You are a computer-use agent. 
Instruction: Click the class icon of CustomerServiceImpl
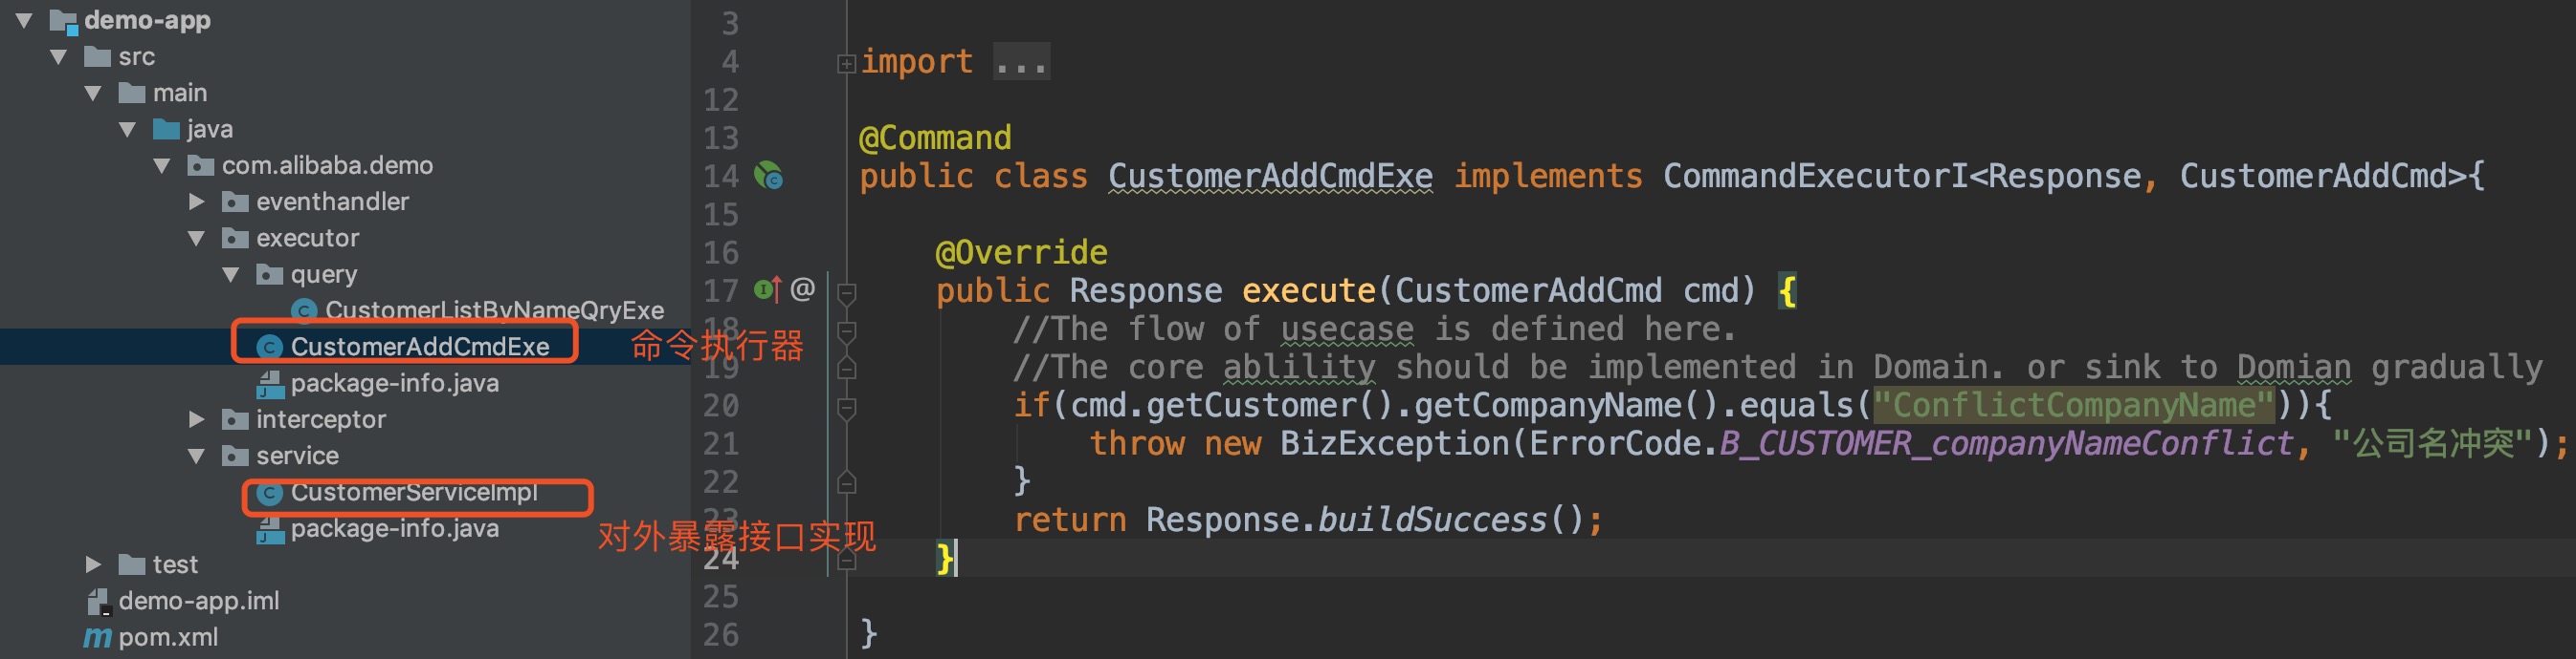coord(269,493)
